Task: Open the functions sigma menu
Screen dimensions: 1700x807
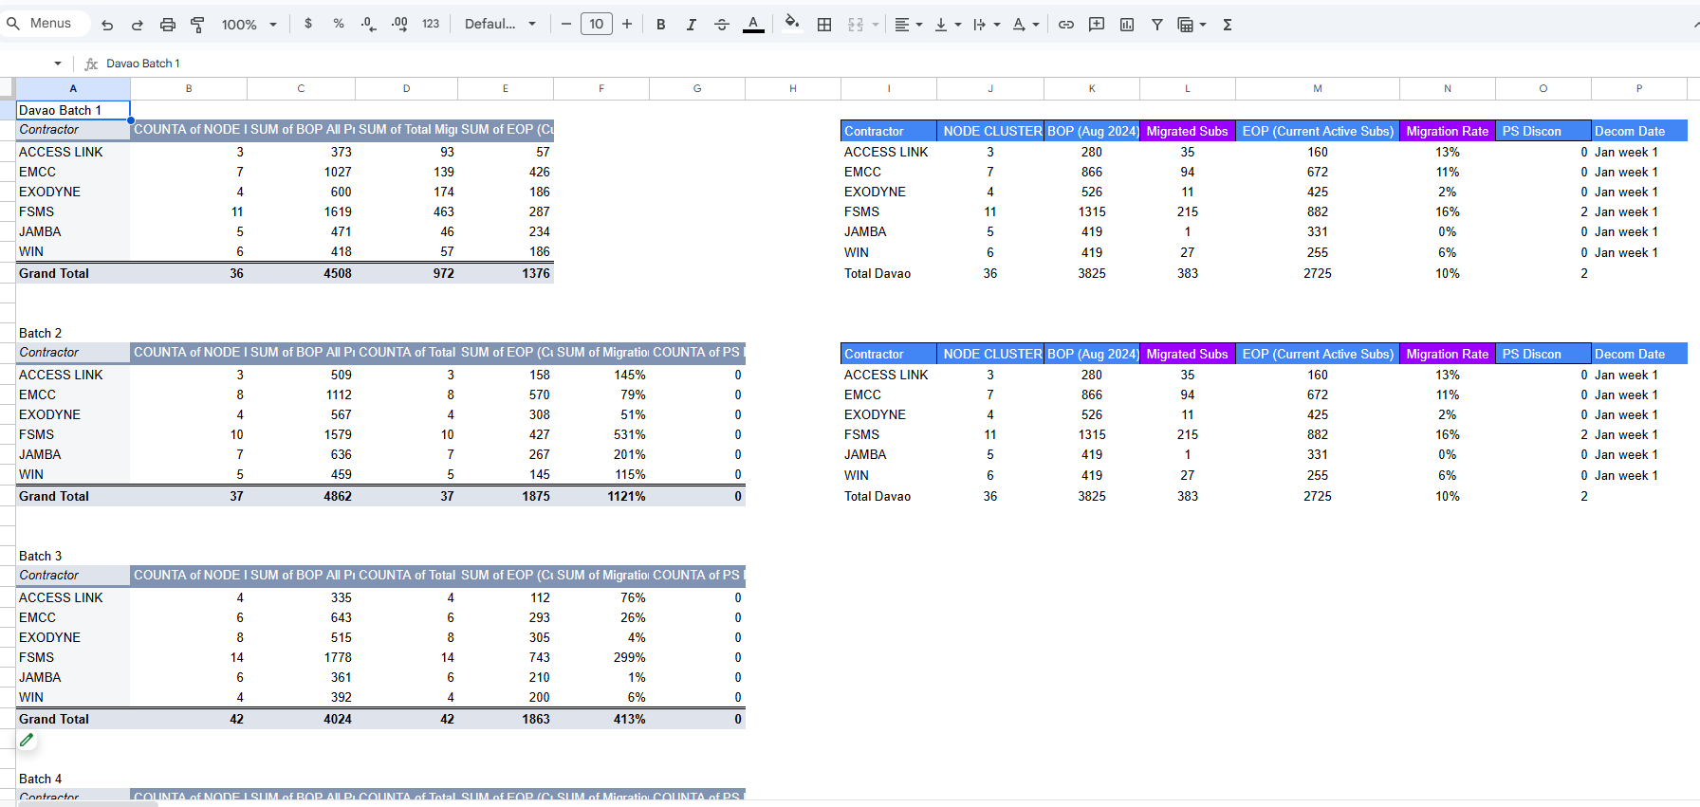Action: pos(1228,25)
